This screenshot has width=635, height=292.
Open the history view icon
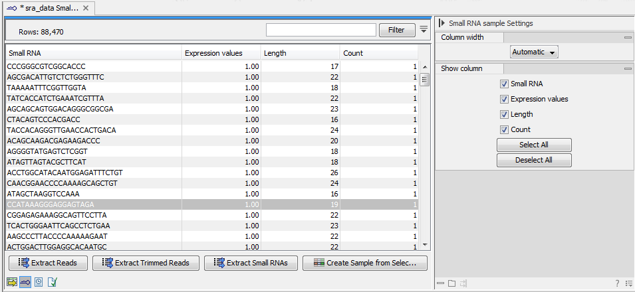coord(39,282)
